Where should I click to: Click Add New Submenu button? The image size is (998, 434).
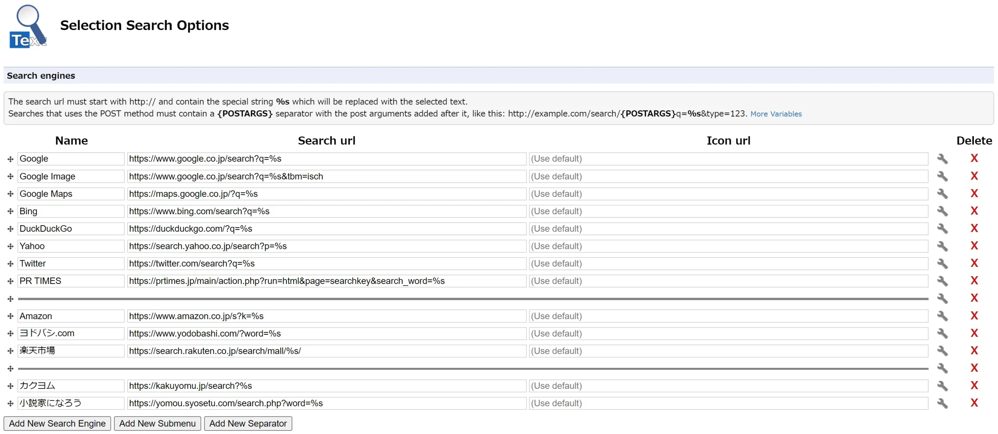click(x=157, y=423)
